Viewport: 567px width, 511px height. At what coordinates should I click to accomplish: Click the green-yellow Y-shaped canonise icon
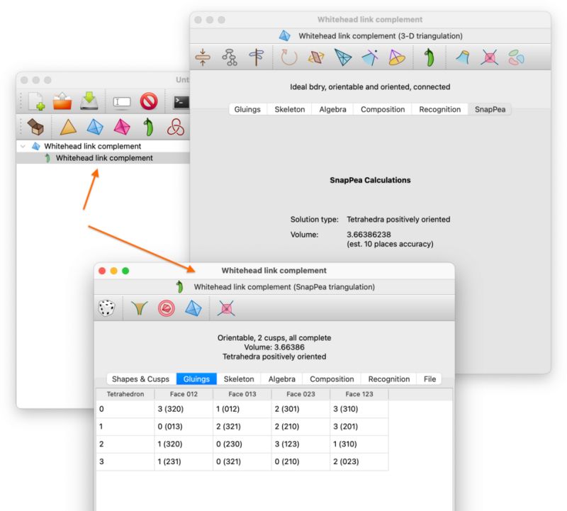click(139, 308)
